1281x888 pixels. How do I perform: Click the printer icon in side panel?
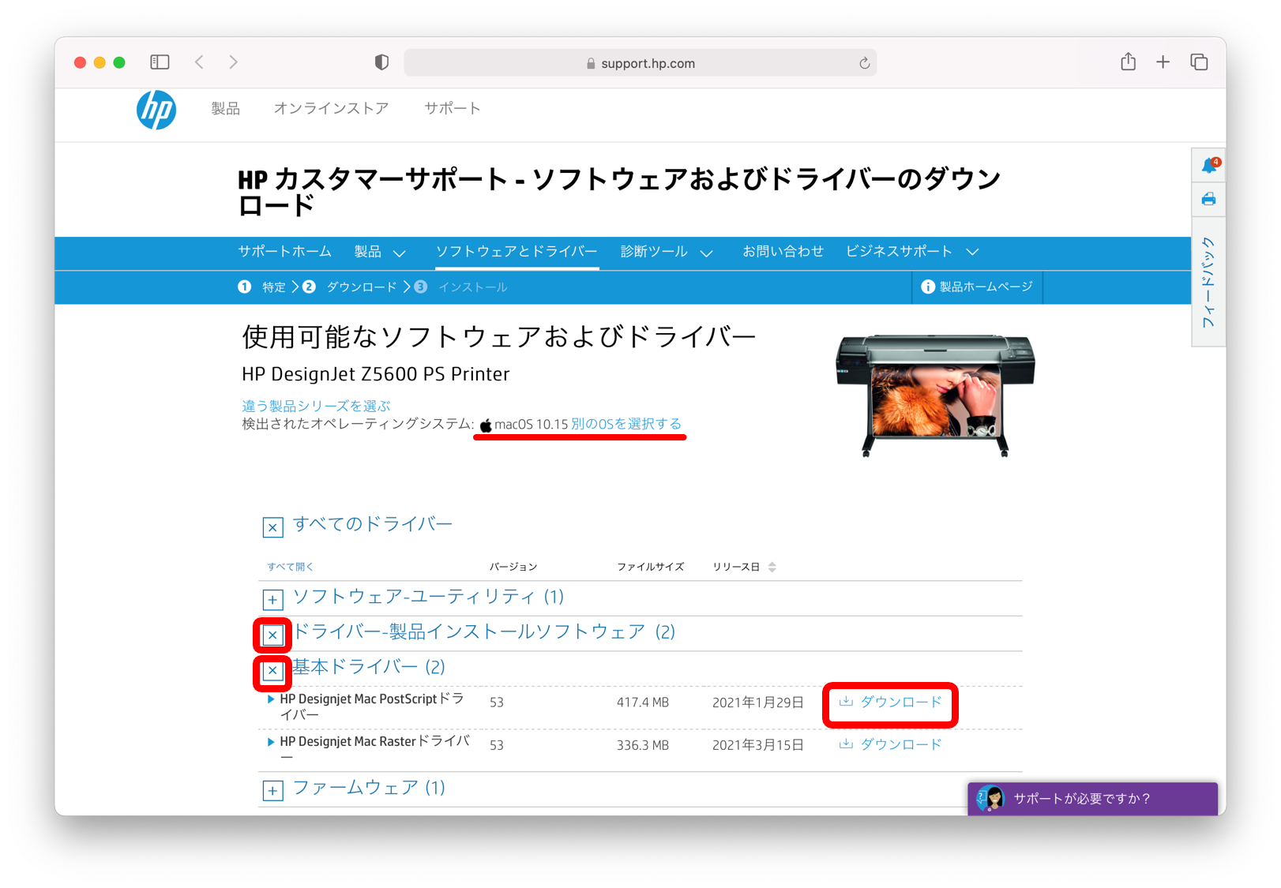(x=1208, y=200)
